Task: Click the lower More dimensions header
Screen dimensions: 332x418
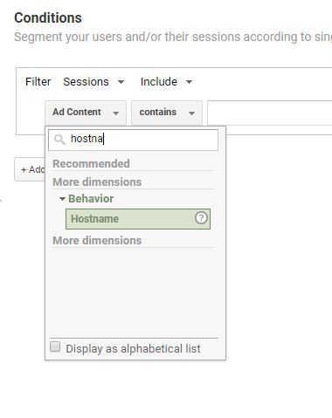Action: (x=97, y=241)
